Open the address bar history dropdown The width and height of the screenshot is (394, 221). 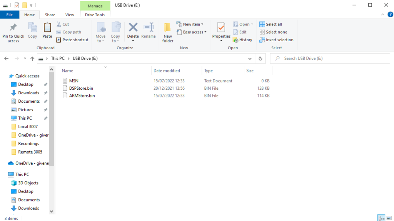(x=250, y=59)
